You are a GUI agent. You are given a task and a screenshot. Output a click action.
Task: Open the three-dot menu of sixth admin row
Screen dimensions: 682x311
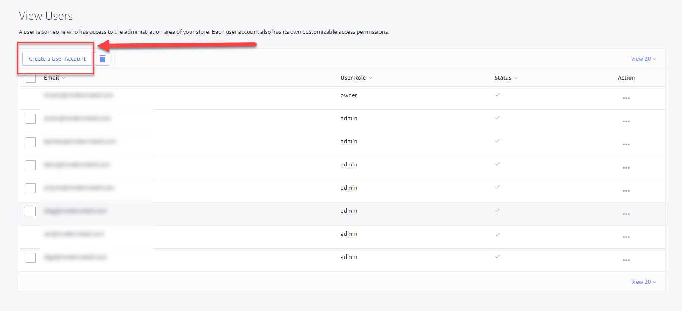[x=626, y=237]
